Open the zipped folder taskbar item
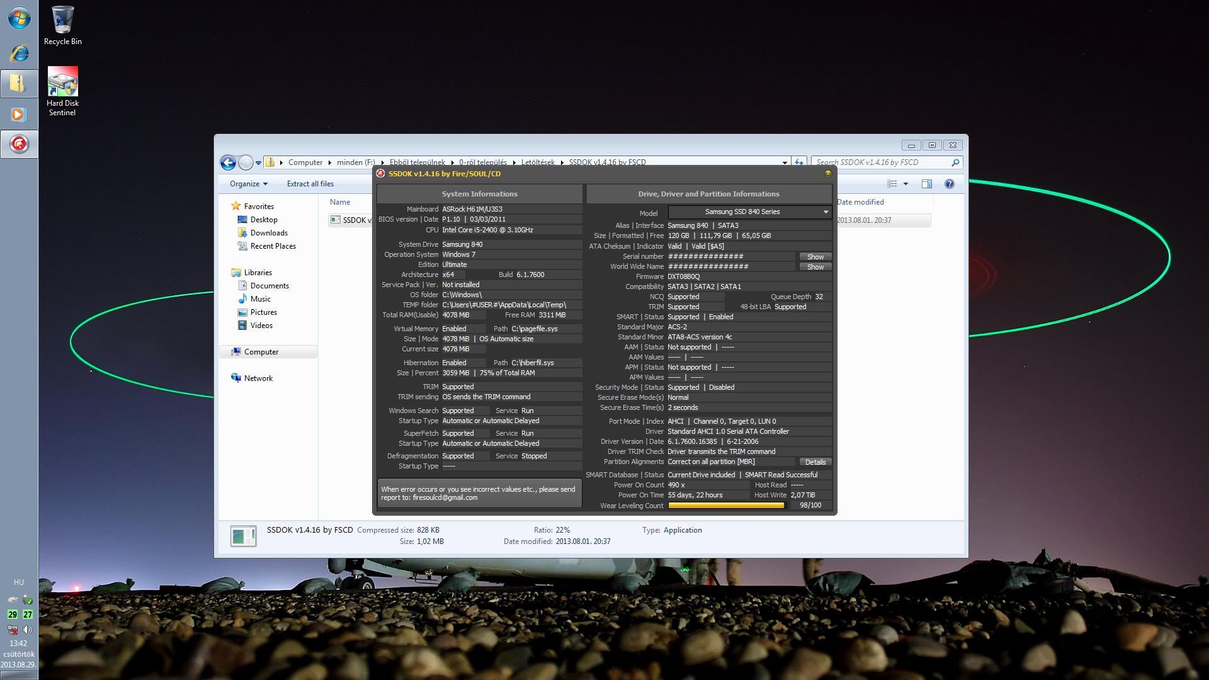The width and height of the screenshot is (1209, 680). [x=19, y=84]
